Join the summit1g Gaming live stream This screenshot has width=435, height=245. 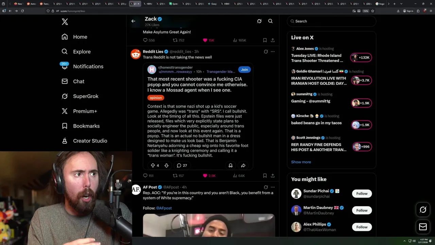[x=361, y=103]
